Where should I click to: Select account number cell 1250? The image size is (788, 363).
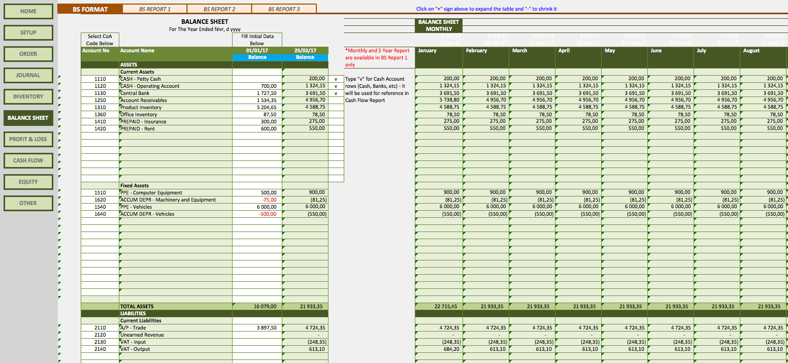(100, 101)
